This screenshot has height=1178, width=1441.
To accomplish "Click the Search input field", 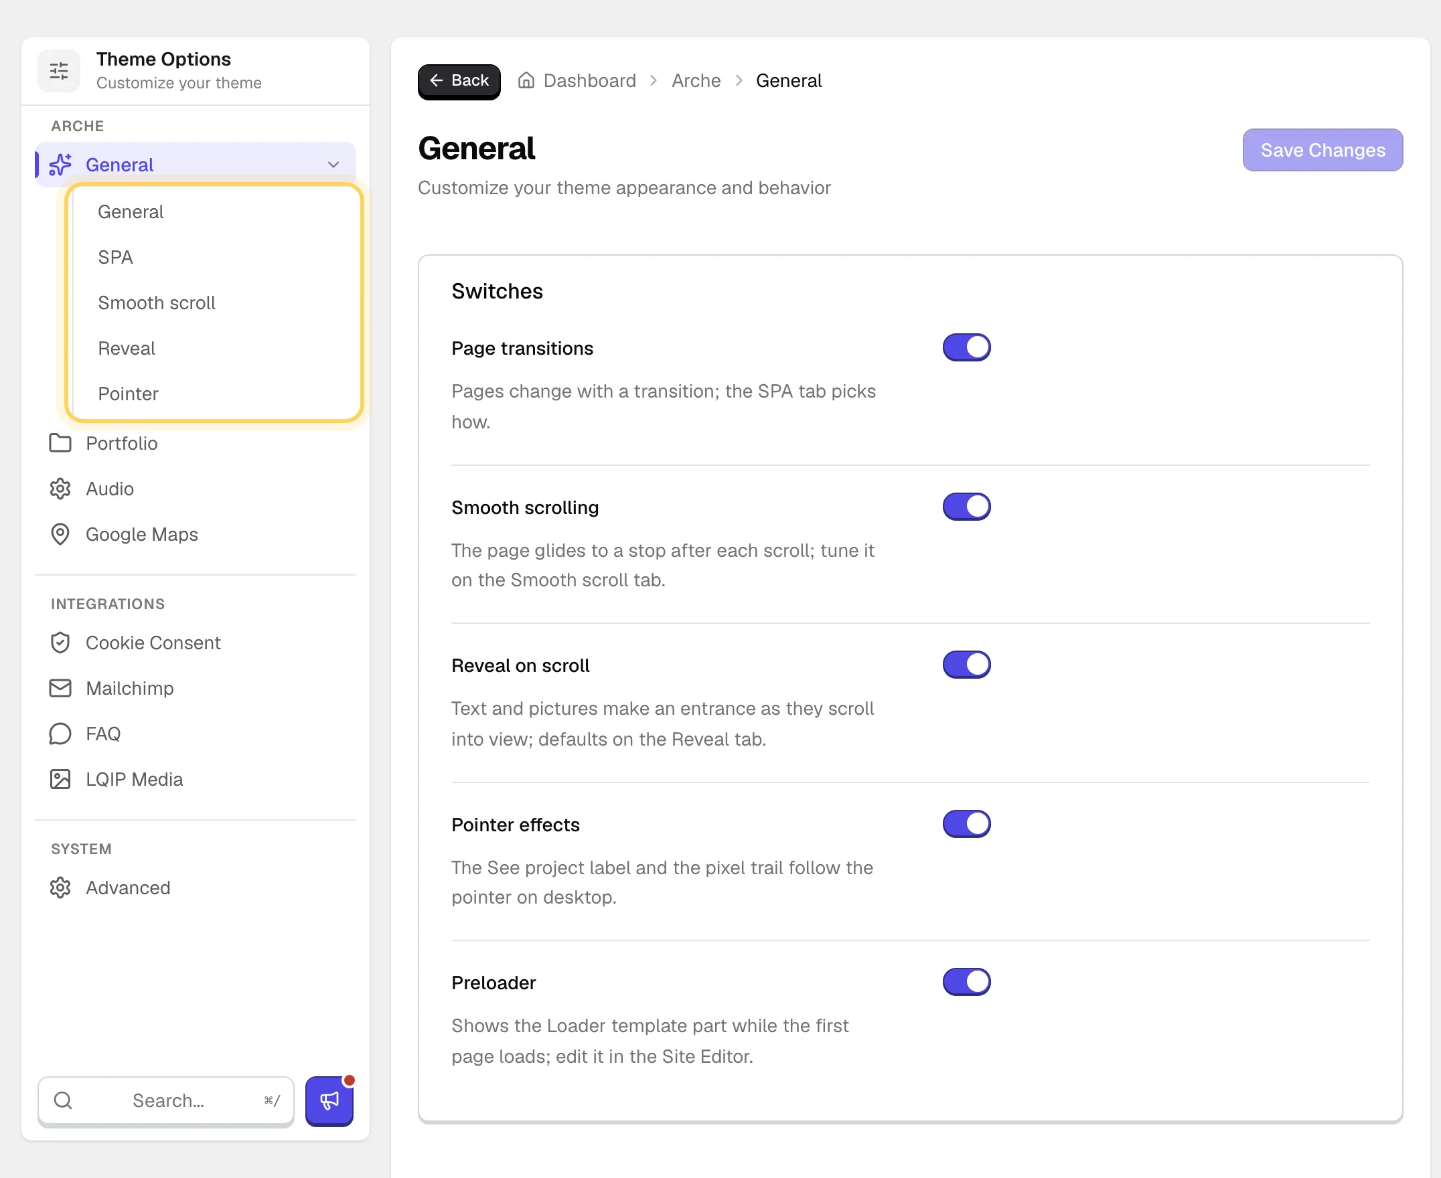I will tap(166, 1100).
